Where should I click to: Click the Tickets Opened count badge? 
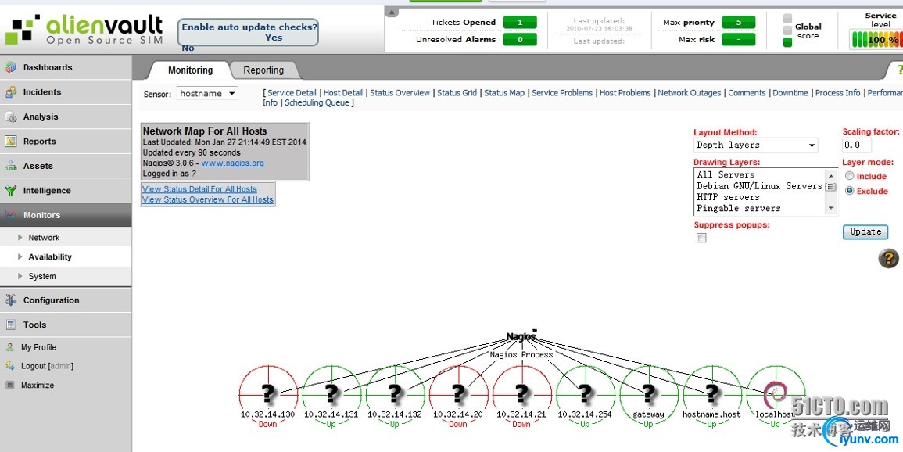[x=520, y=23]
